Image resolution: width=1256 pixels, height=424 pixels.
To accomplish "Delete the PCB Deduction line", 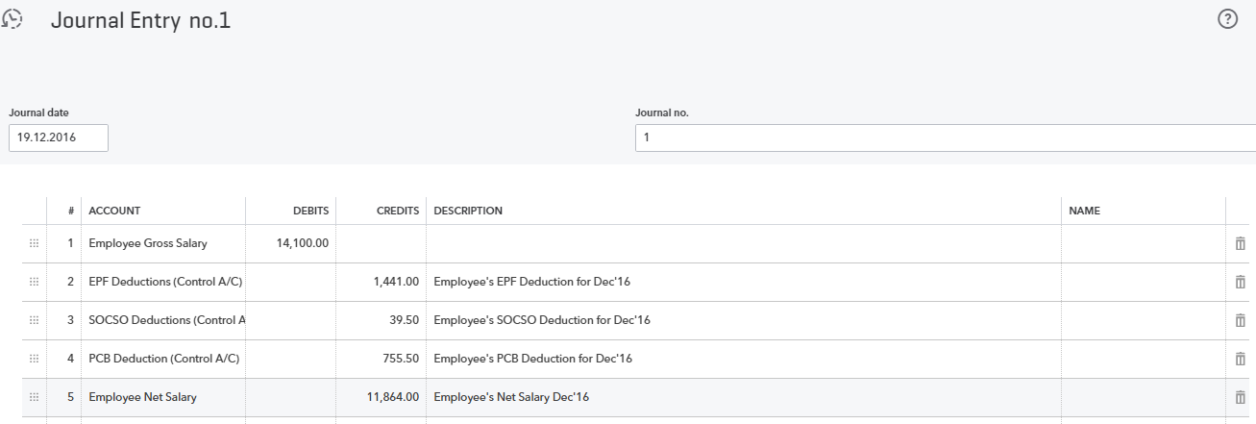I will [1240, 359].
